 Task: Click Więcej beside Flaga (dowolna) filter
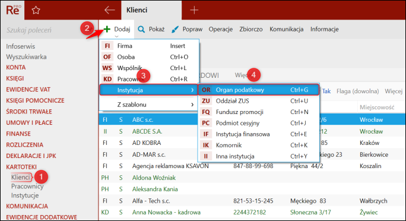click(x=394, y=91)
